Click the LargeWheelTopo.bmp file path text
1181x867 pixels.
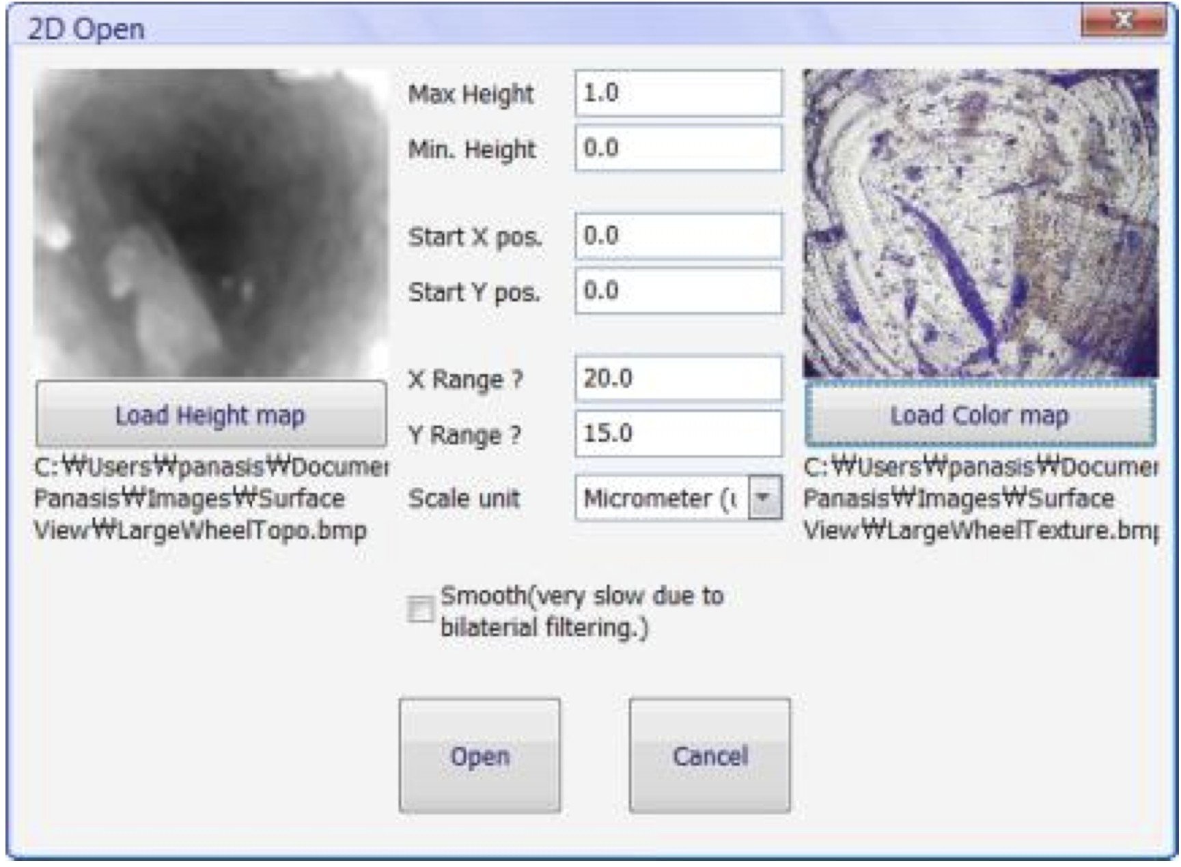pos(211,498)
